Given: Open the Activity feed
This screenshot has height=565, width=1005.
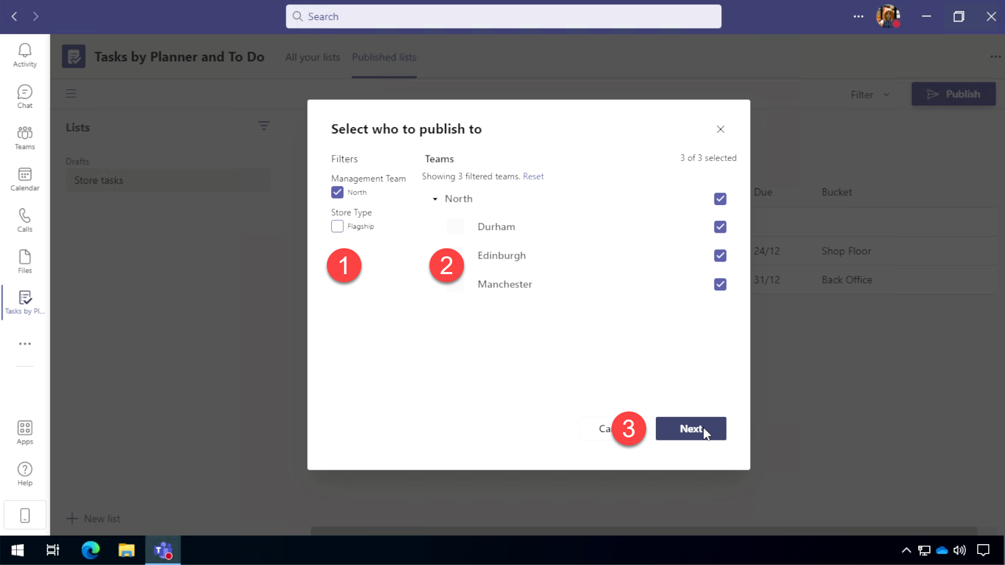Looking at the screenshot, I should point(24,55).
